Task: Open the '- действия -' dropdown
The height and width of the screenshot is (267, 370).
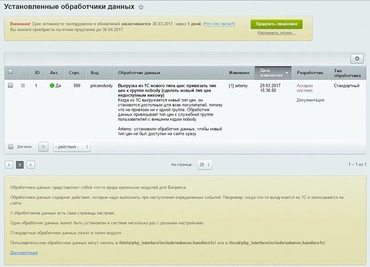Action: (x=72, y=146)
